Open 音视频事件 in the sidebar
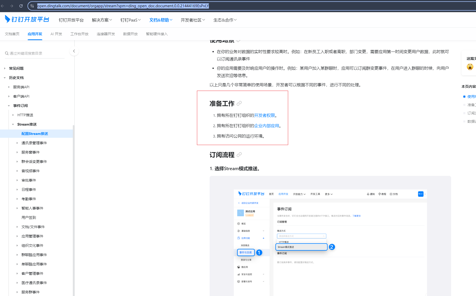Image resolution: width=476 pixels, height=296 pixels. click(31, 171)
